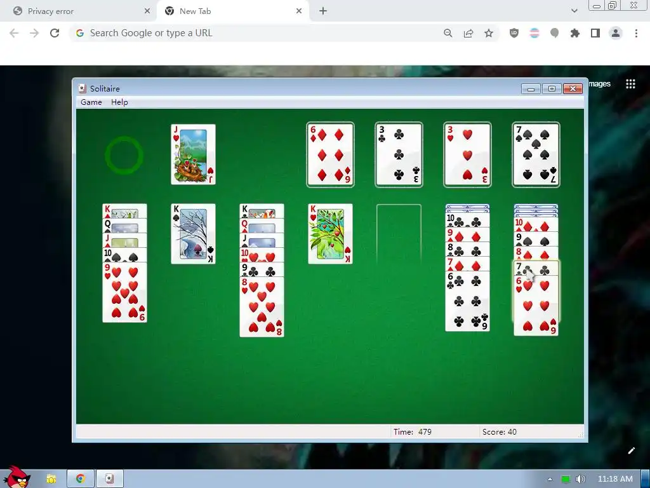Switch to Solitaire in the taskbar

pos(109,479)
